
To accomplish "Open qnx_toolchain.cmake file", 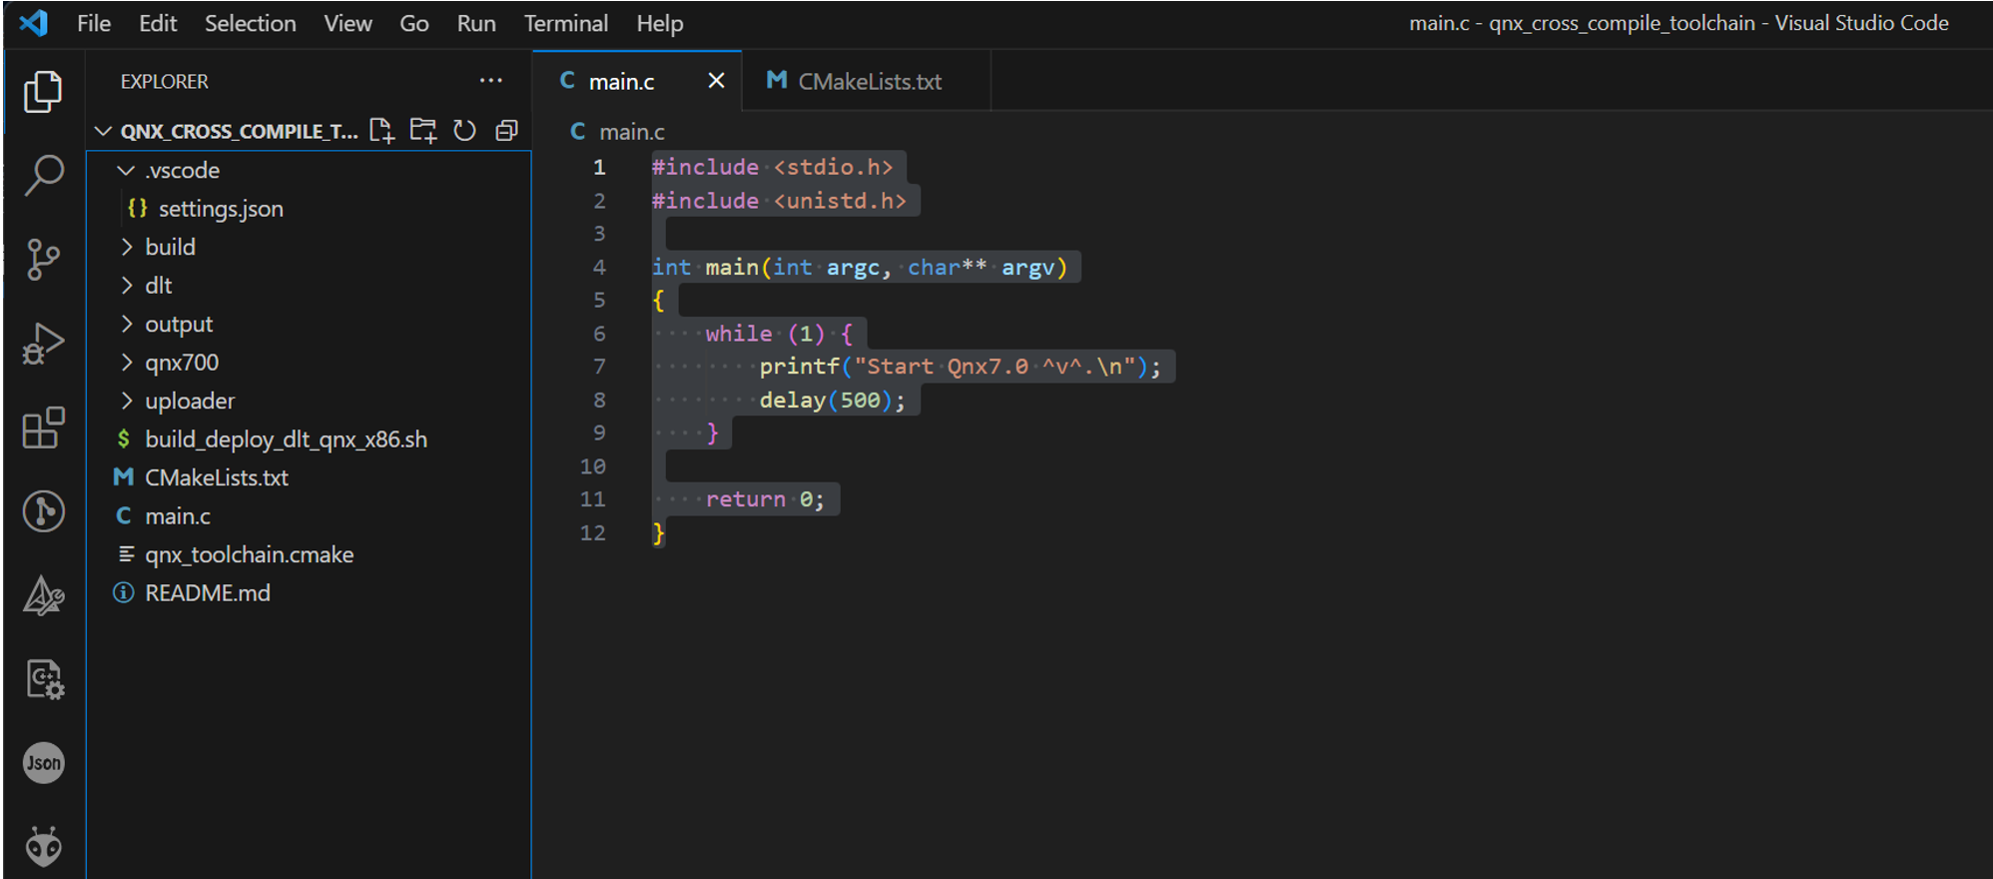I will point(309,554).
